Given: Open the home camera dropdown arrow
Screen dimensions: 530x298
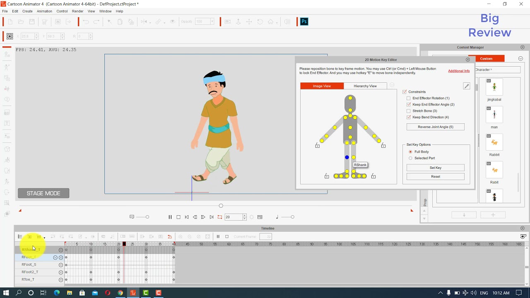Looking at the screenshot, I should click(x=277, y=22).
